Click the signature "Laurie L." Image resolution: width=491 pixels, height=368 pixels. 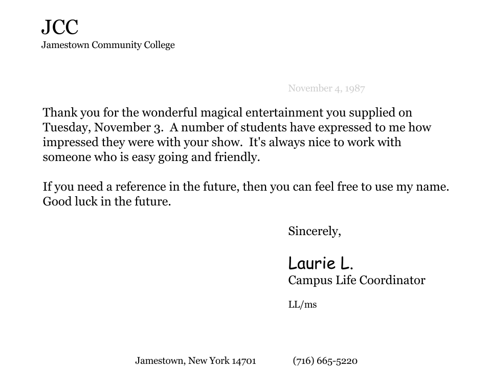[321, 264]
